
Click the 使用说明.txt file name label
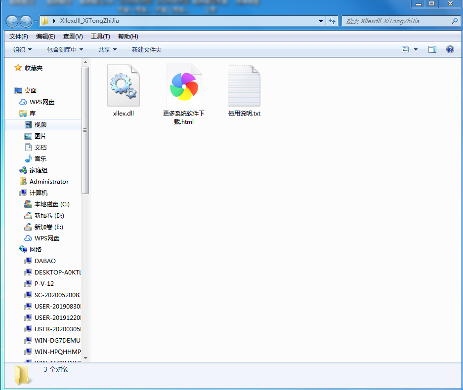tap(244, 113)
